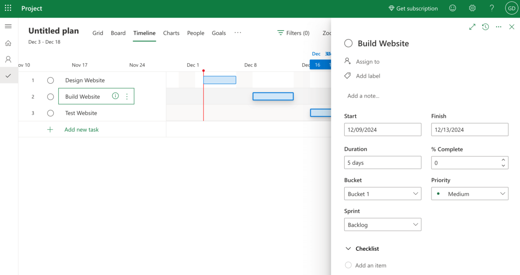
Task: Increase % Complete with the up stepper arrow
Action: click(503, 160)
